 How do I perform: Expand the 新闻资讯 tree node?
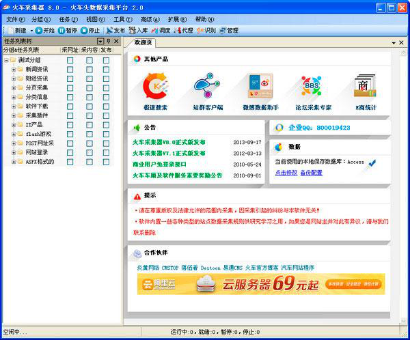click(x=14, y=70)
